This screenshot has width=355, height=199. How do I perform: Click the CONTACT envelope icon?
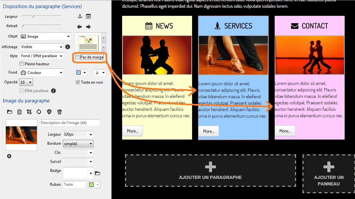tap(294, 26)
